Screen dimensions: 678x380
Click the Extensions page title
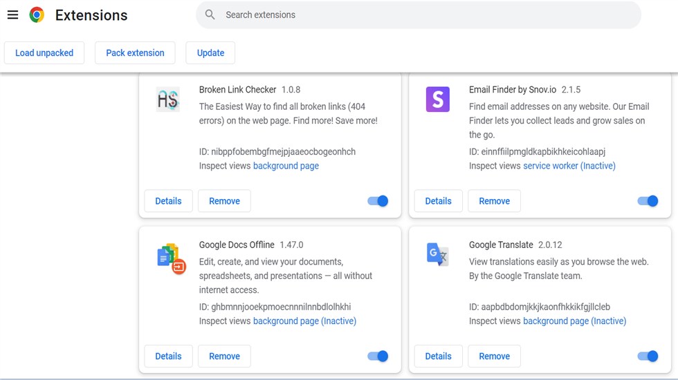(x=91, y=15)
